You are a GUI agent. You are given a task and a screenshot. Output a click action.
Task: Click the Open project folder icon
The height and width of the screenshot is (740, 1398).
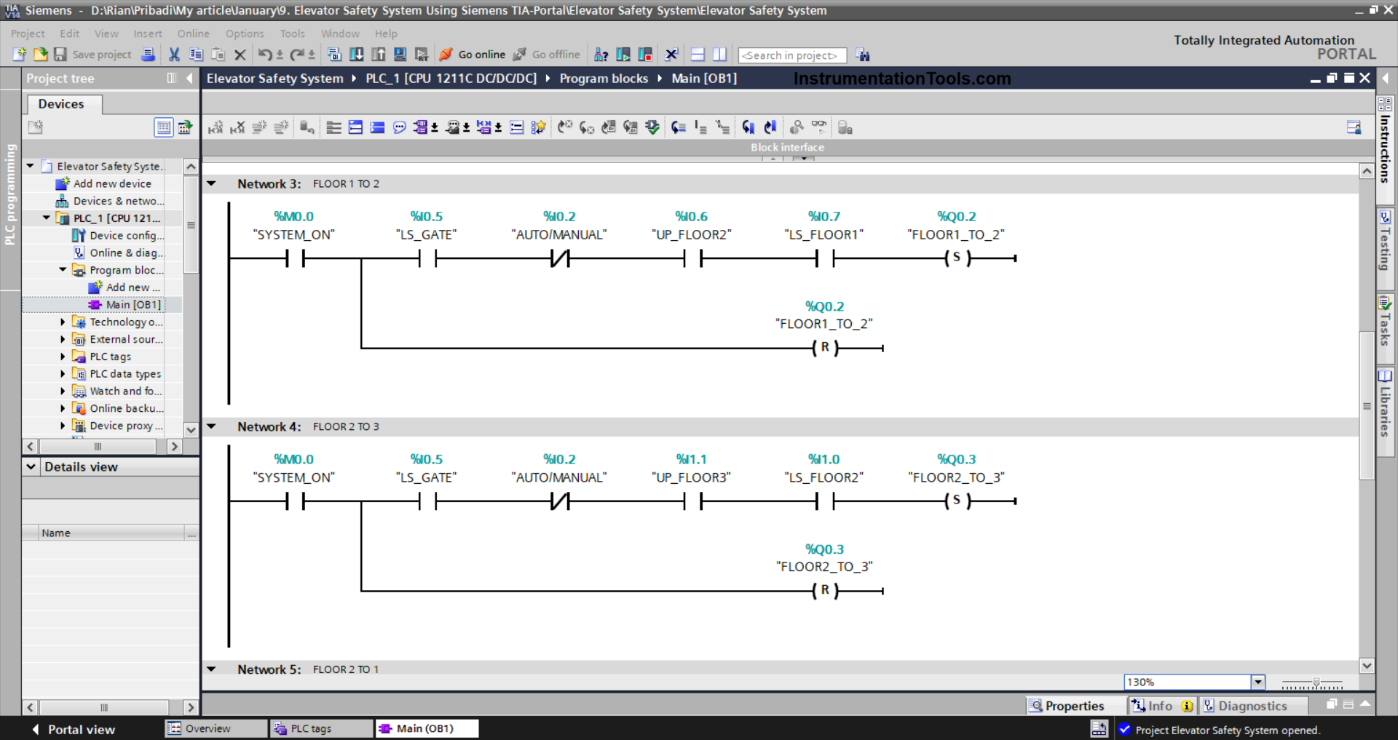tap(40, 55)
